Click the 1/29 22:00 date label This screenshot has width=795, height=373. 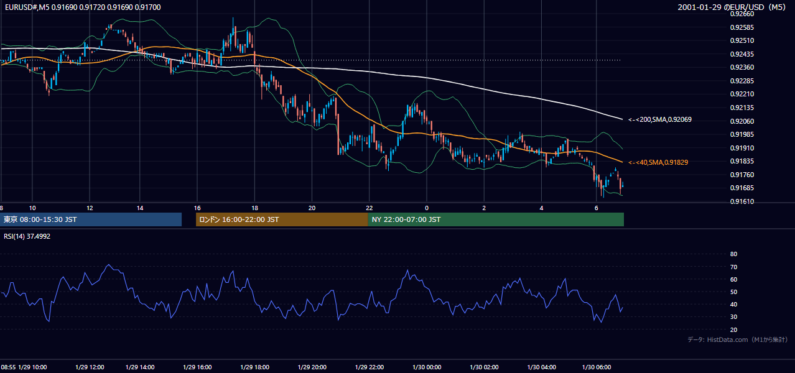coord(370,367)
